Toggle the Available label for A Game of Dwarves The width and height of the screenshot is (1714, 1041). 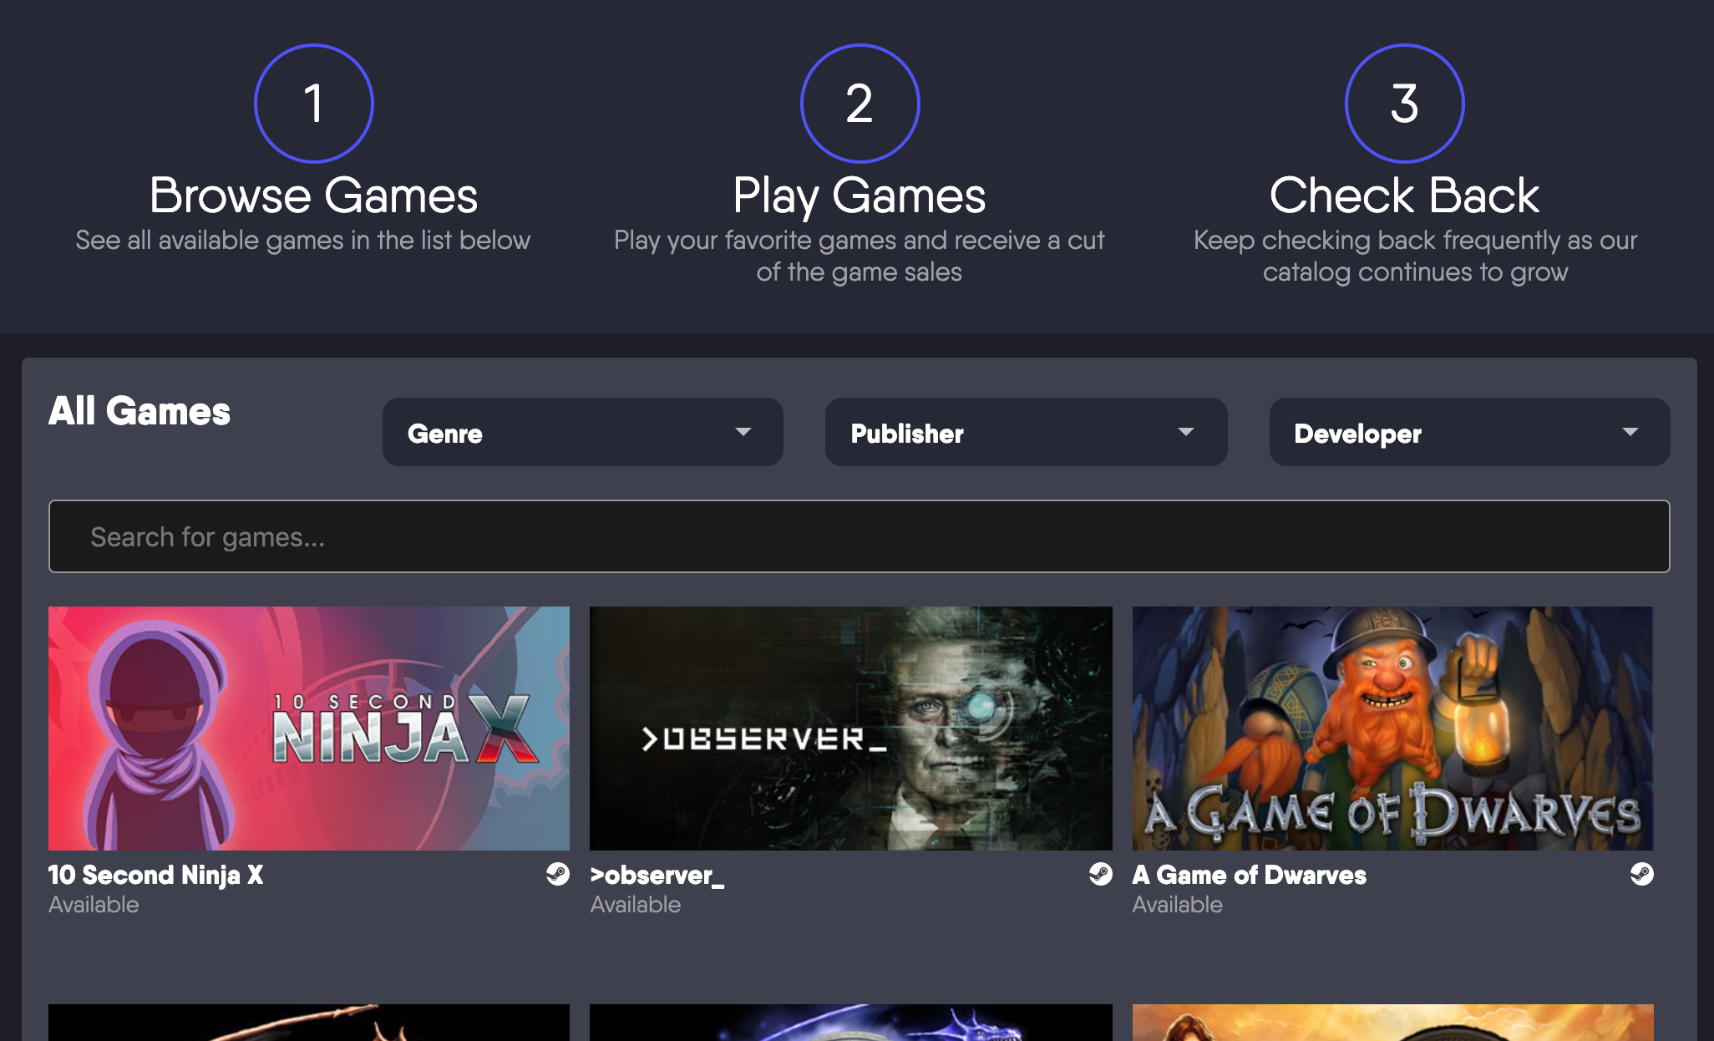click(x=1177, y=904)
